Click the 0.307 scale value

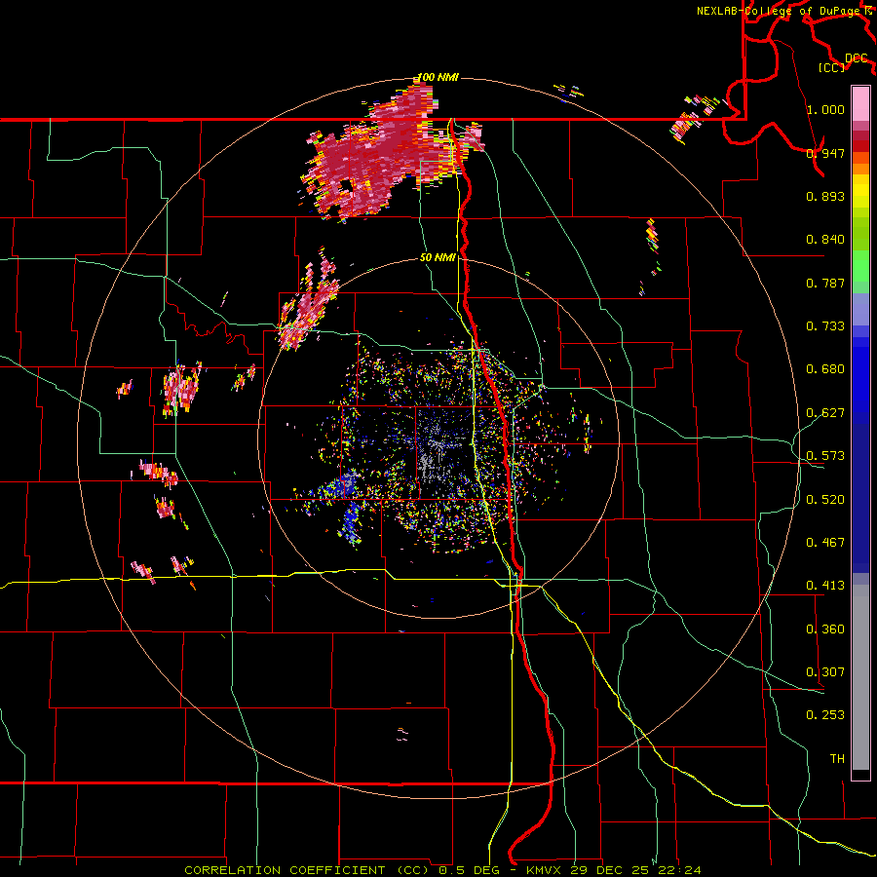825,672
